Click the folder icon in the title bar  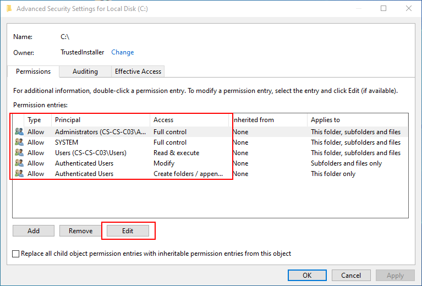(x=9, y=9)
